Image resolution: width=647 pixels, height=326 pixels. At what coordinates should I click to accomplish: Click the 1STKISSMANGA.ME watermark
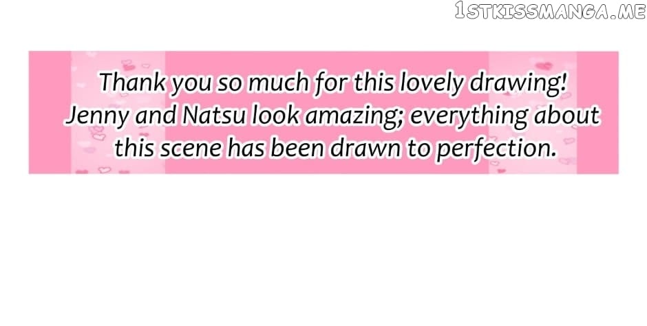[x=550, y=10]
